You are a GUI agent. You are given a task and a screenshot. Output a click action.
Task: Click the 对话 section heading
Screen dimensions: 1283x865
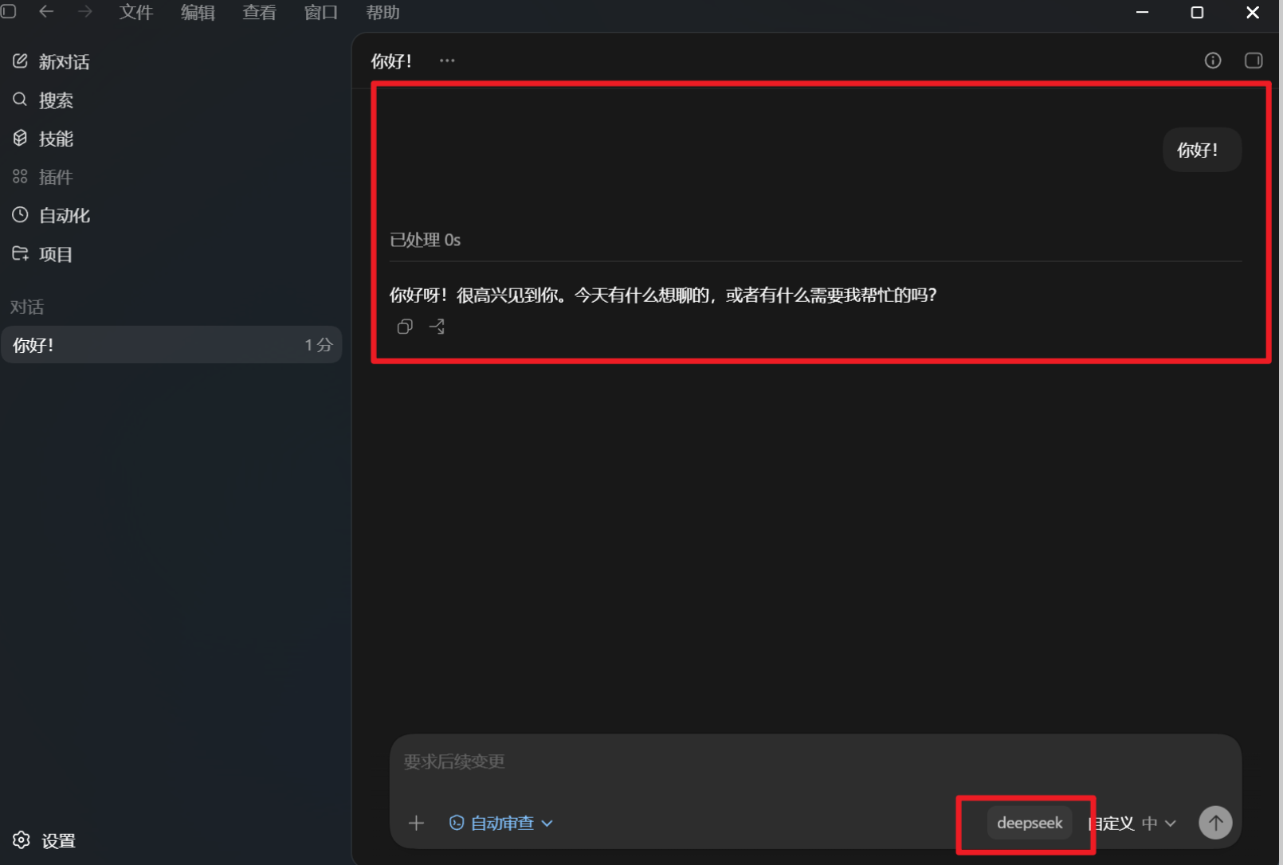pos(27,307)
